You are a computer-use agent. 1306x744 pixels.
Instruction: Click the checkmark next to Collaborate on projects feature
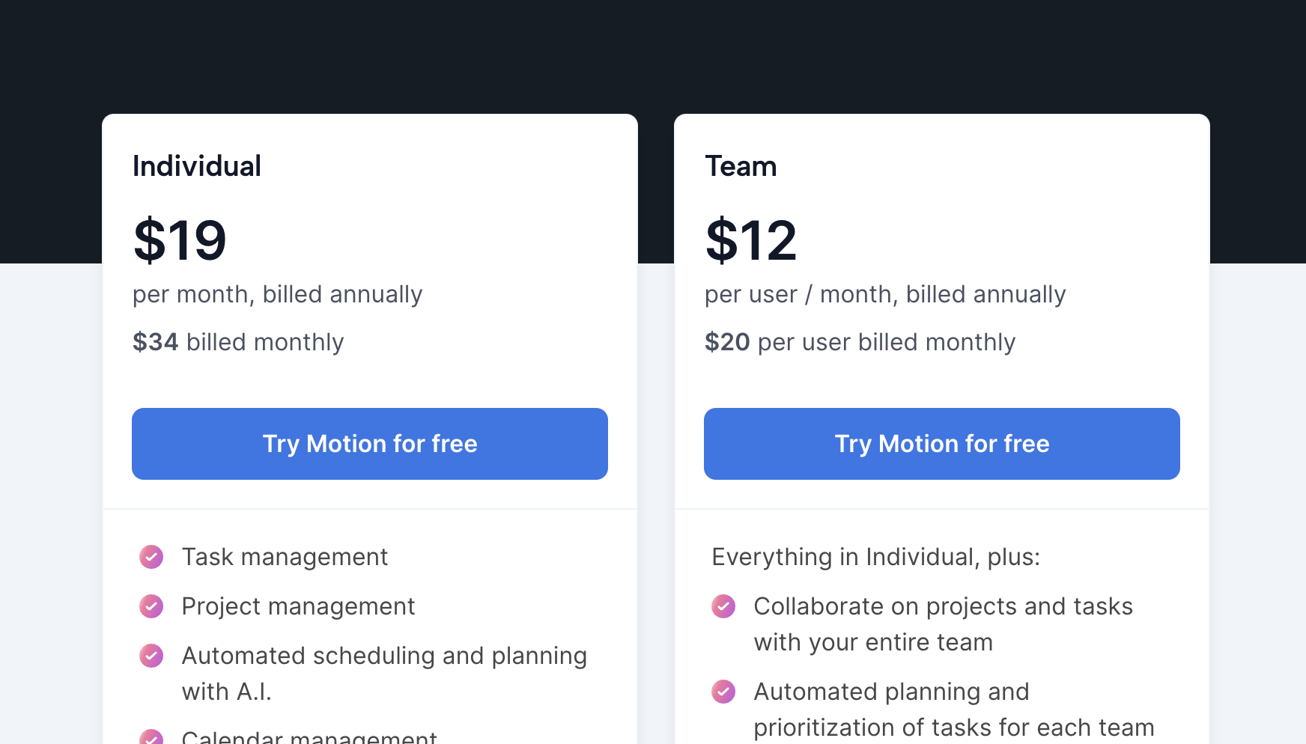(x=723, y=607)
